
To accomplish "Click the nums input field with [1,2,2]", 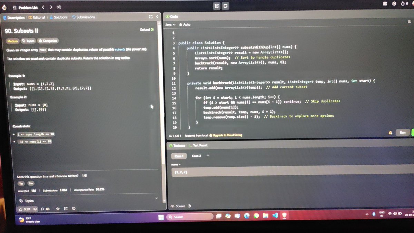I will (x=293, y=172).
